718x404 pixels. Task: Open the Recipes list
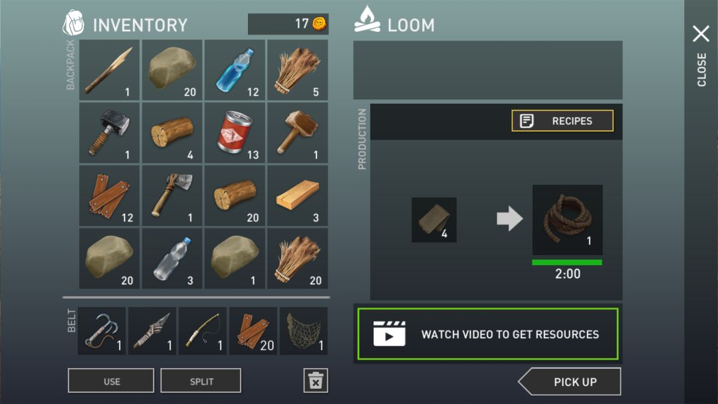tap(562, 121)
